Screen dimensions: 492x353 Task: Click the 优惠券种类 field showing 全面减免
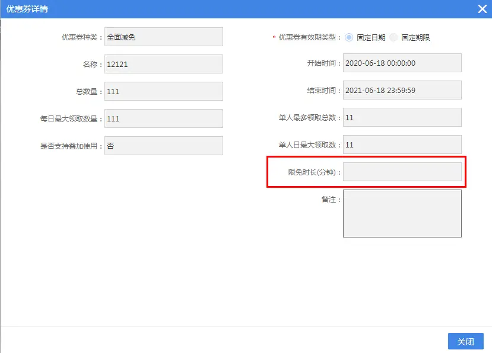(163, 37)
